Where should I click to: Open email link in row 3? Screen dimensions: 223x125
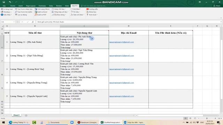click(122, 69)
